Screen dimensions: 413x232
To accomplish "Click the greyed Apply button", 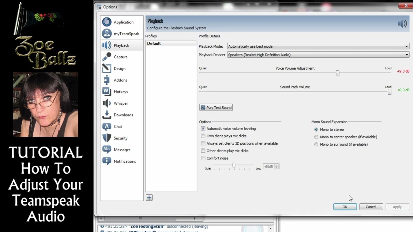I will (x=397, y=207).
